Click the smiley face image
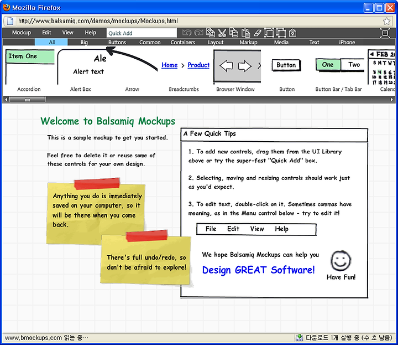398x345 pixels. tap(341, 261)
